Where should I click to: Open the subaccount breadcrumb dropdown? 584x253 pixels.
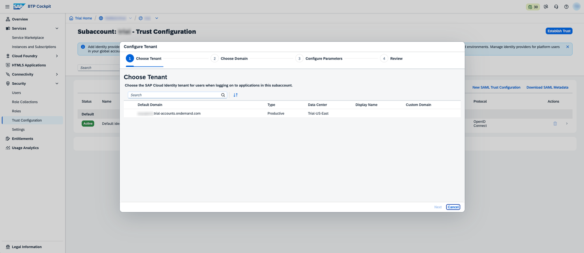point(157,18)
